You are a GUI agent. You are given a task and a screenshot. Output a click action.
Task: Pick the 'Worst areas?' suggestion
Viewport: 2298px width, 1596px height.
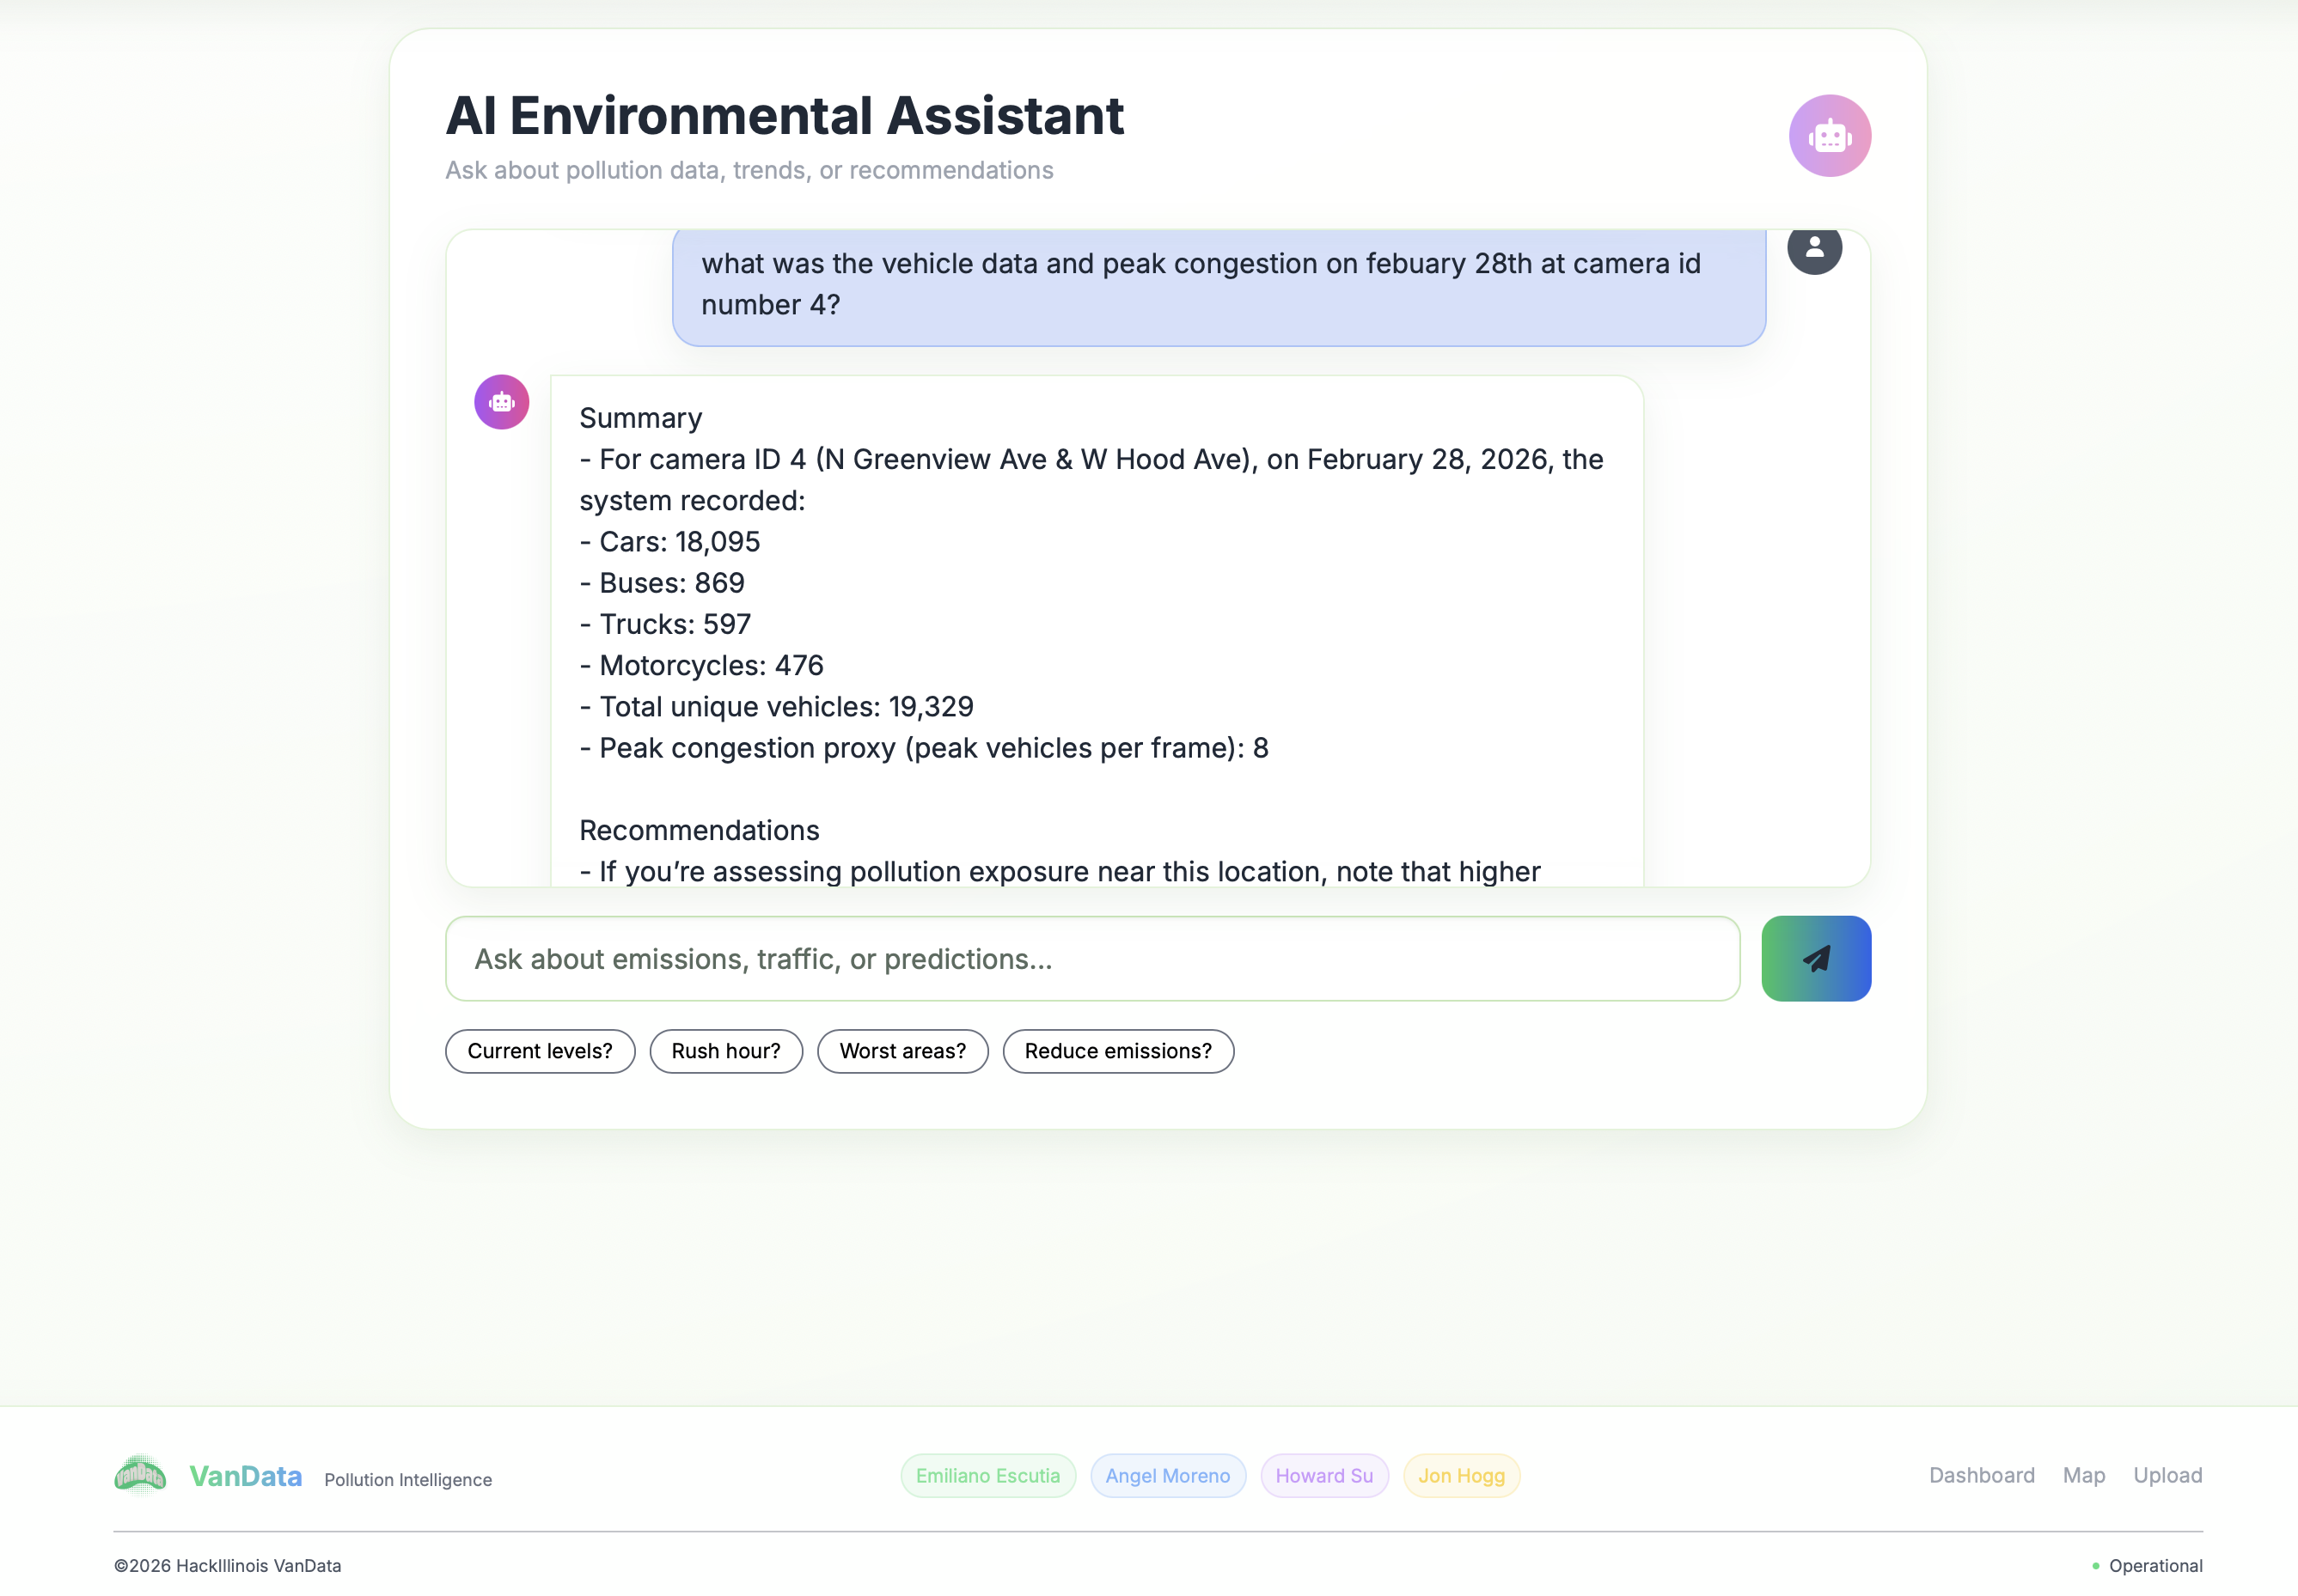click(901, 1051)
